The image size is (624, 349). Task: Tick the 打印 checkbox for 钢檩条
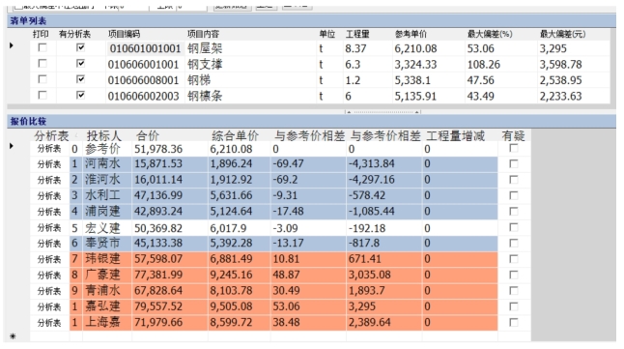(42, 95)
